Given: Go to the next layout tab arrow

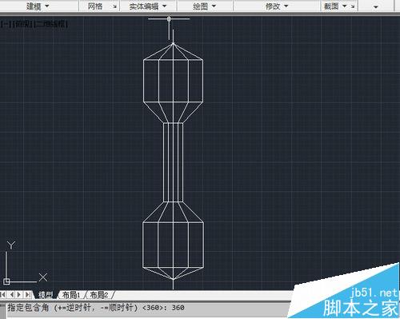Looking at the screenshot, I should [x=19, y=294].
